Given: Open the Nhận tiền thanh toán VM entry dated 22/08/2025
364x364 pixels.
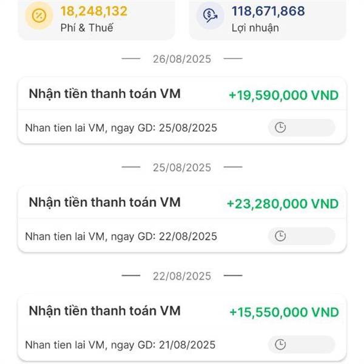Looking at the screenshot, I should [x=182, y=328].
